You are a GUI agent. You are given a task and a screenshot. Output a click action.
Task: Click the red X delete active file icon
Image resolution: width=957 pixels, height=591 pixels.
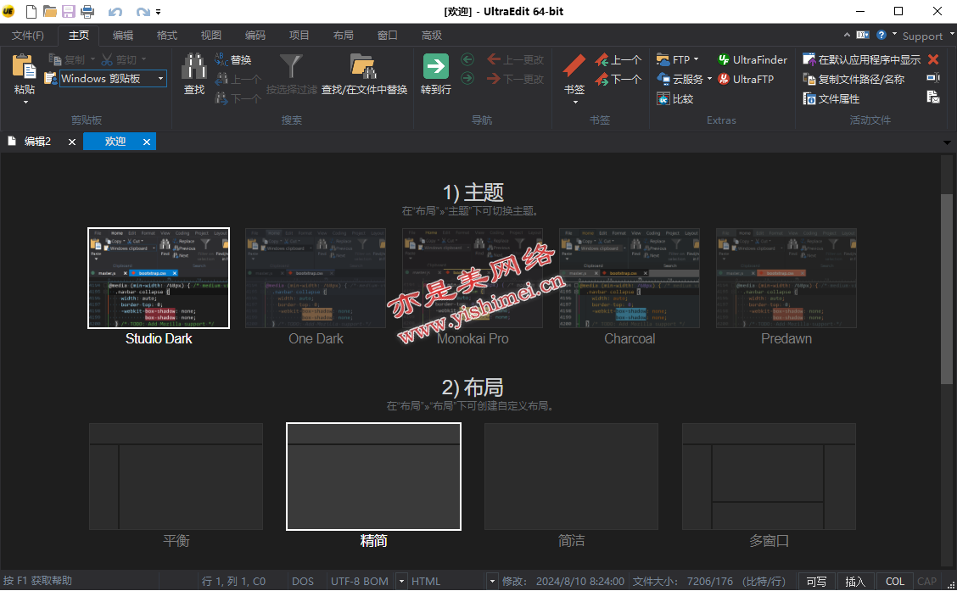tap(933, 59)
